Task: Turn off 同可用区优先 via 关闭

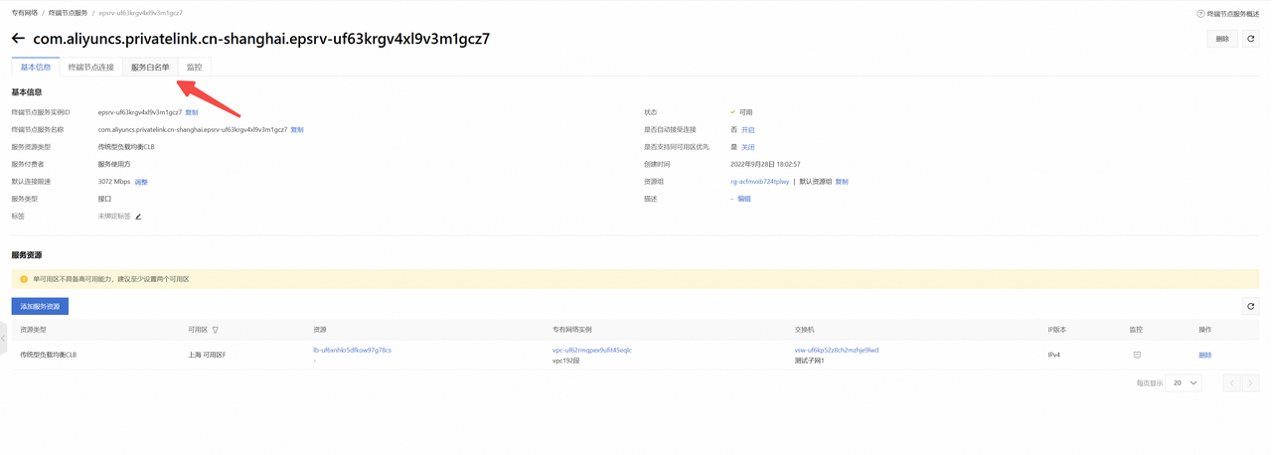Action: [748, 147]
